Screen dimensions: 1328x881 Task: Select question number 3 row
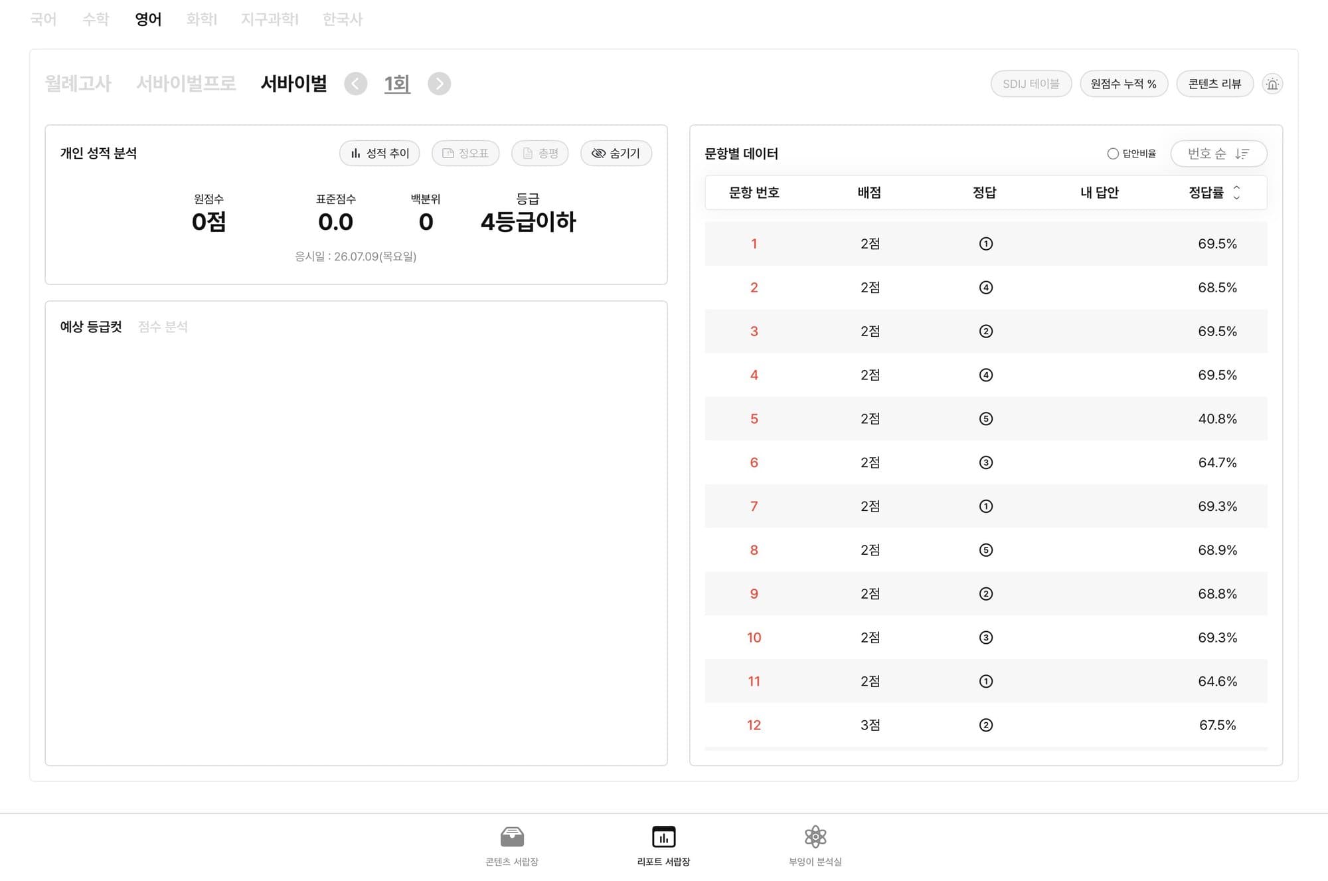coord(986,332)
